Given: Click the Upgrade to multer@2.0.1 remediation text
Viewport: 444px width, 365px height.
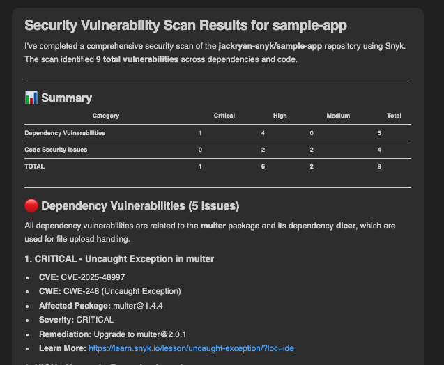Looking at the screenshot, I should point(138,334).
